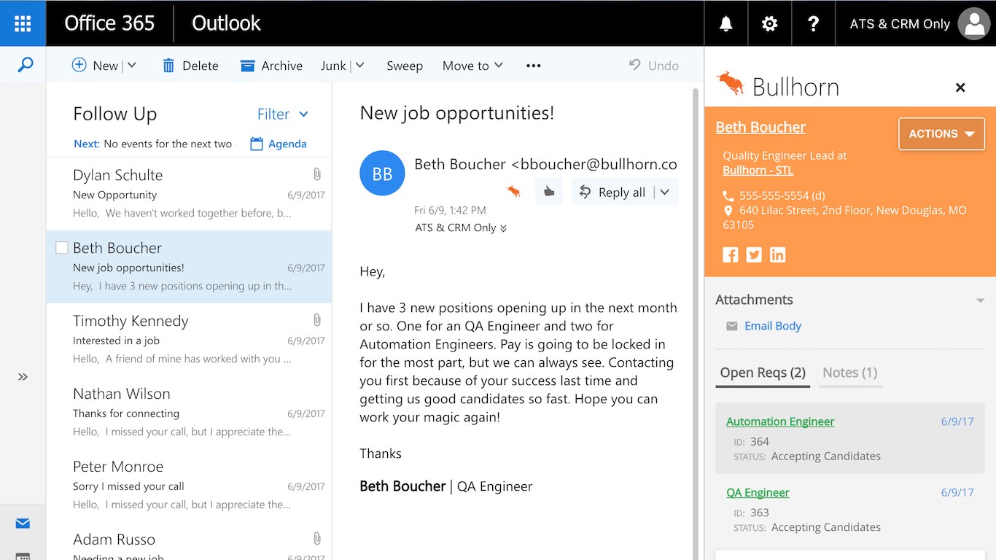Click the thumbs-up like icon on the email
The height and width of the screenshot is (560, 996).
pos(549,192)
